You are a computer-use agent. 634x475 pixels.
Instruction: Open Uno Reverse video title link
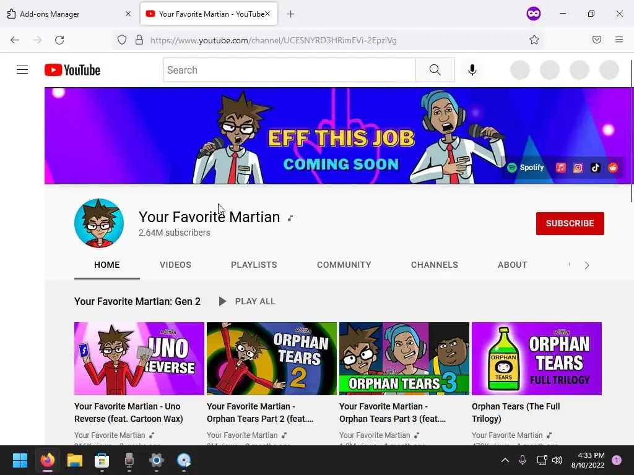(x=129, y=413)
